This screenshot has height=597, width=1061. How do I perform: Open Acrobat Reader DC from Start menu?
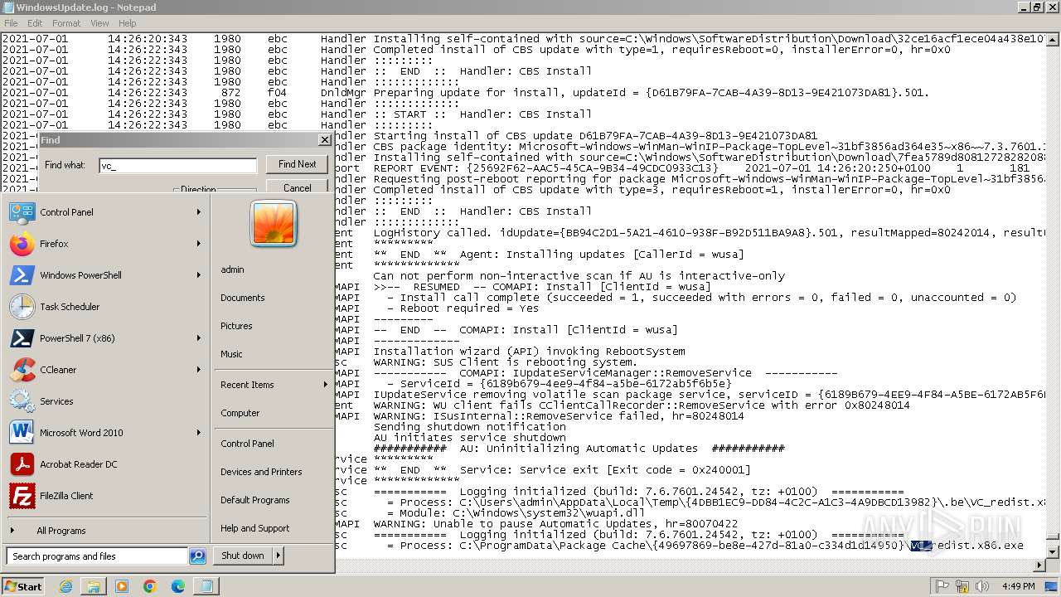(x=22, y=464)
